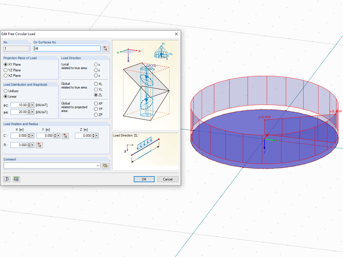Screen dimensions: 343x257
Task: Click the pC value spinner arrows
Action: pos(29,105)
